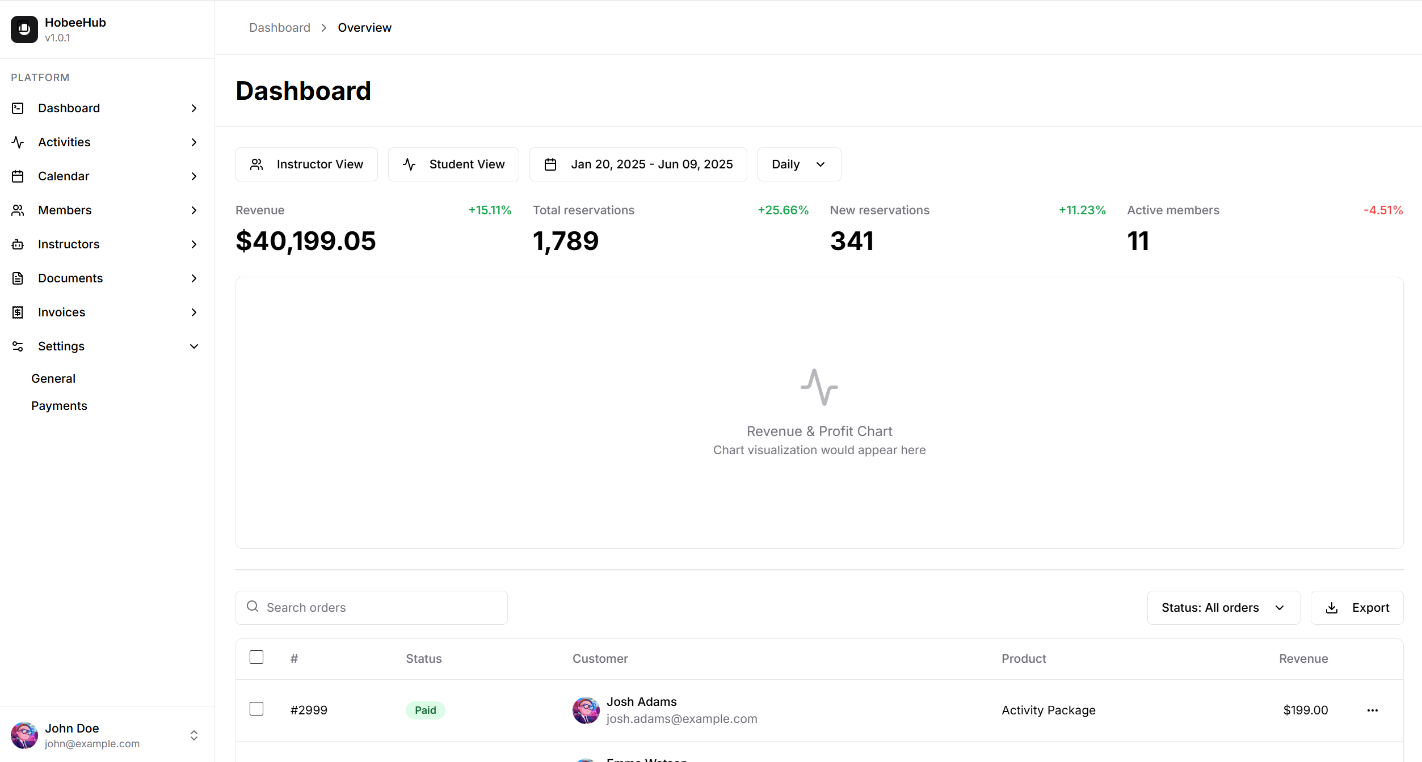Toggle the select-all orders checkbox in header
Screen dimensions: 1422x762
[256, 657]
